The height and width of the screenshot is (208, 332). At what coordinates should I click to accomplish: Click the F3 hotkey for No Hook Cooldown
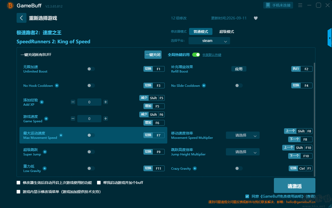[x=154, y=85]
